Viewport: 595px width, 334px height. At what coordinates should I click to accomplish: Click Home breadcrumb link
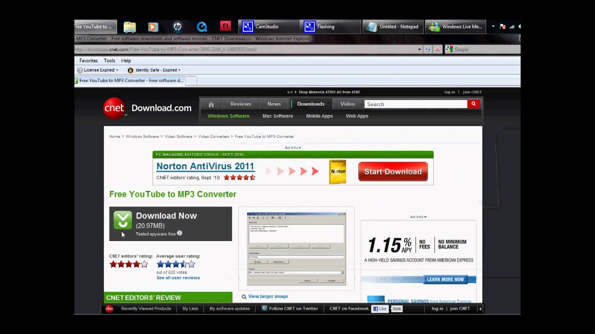coord(114,137)
